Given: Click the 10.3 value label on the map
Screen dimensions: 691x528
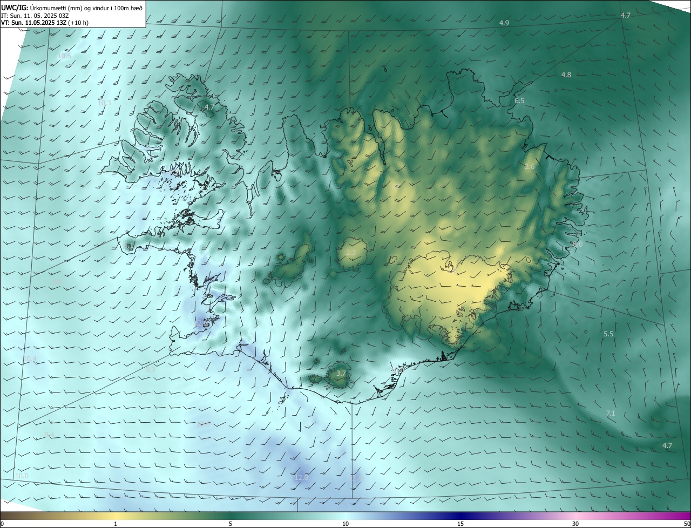Looking at the screenshot, I should (x=104, y=103).
